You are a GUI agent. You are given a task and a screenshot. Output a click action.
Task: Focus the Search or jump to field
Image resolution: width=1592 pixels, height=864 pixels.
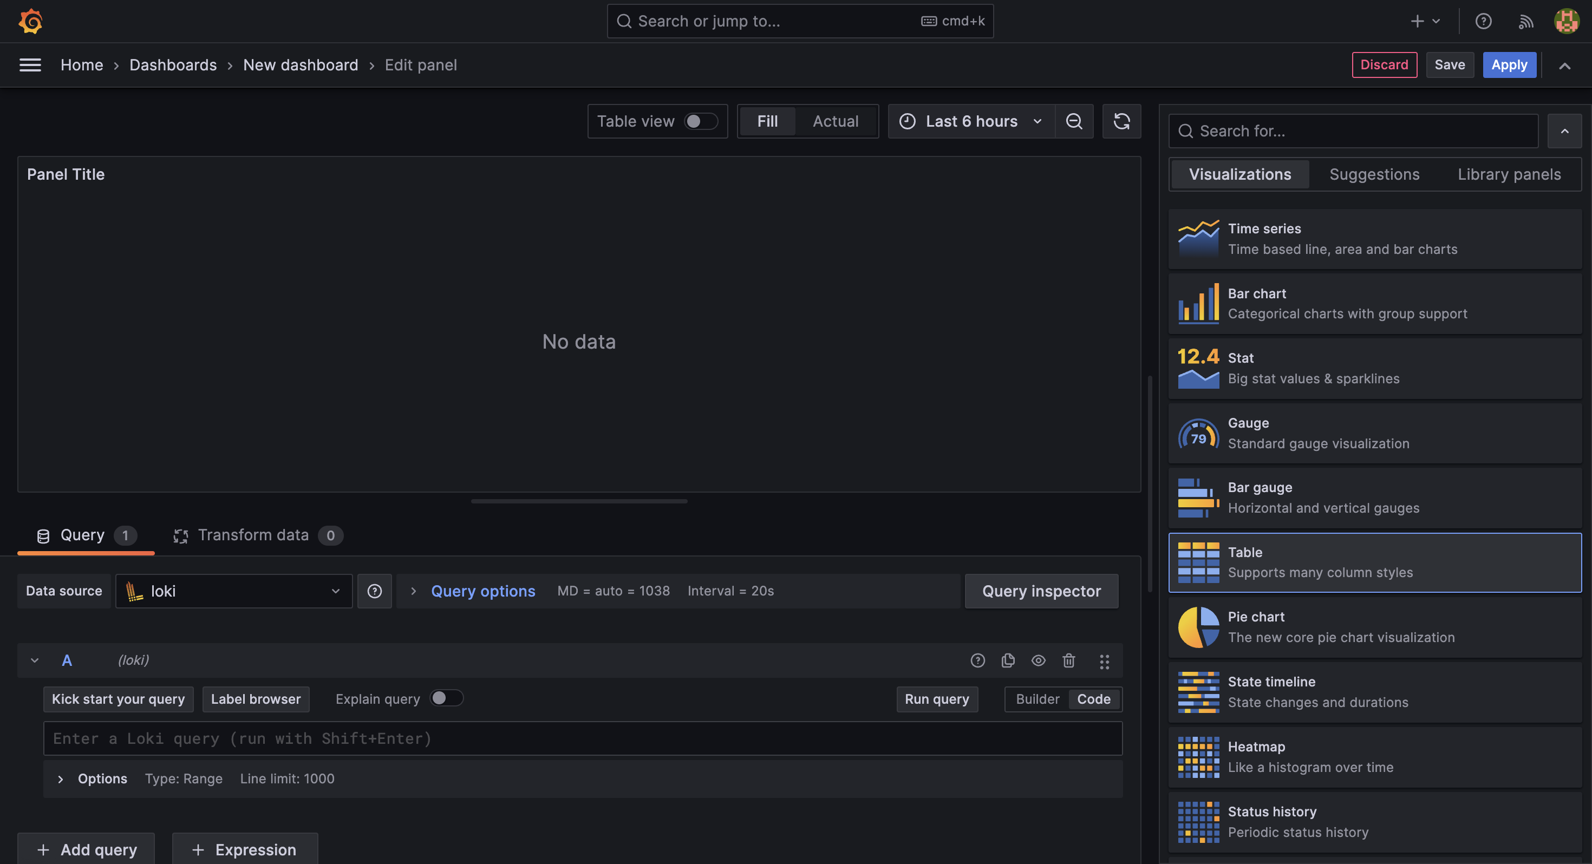tap(800, 22)
